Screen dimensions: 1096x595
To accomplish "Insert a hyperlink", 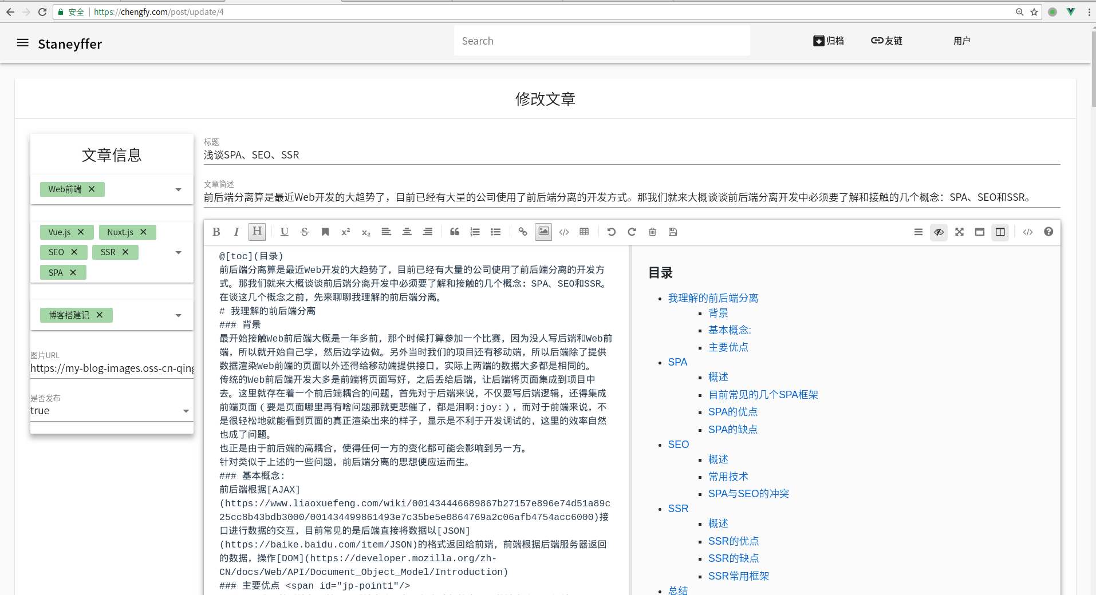I will pyautogui.click(x=523, y=232).
